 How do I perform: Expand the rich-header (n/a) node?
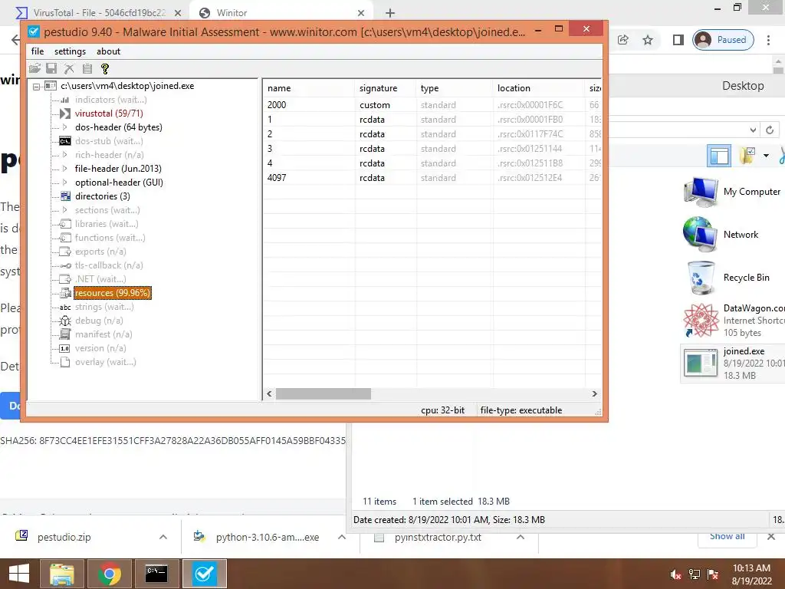pos(64,155)
